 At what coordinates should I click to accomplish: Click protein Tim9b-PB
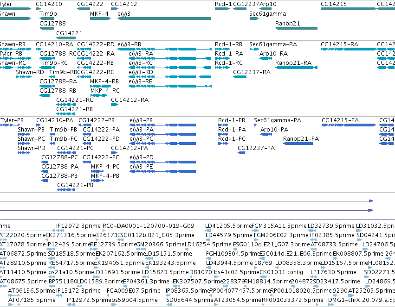click(x=52, y=134)
